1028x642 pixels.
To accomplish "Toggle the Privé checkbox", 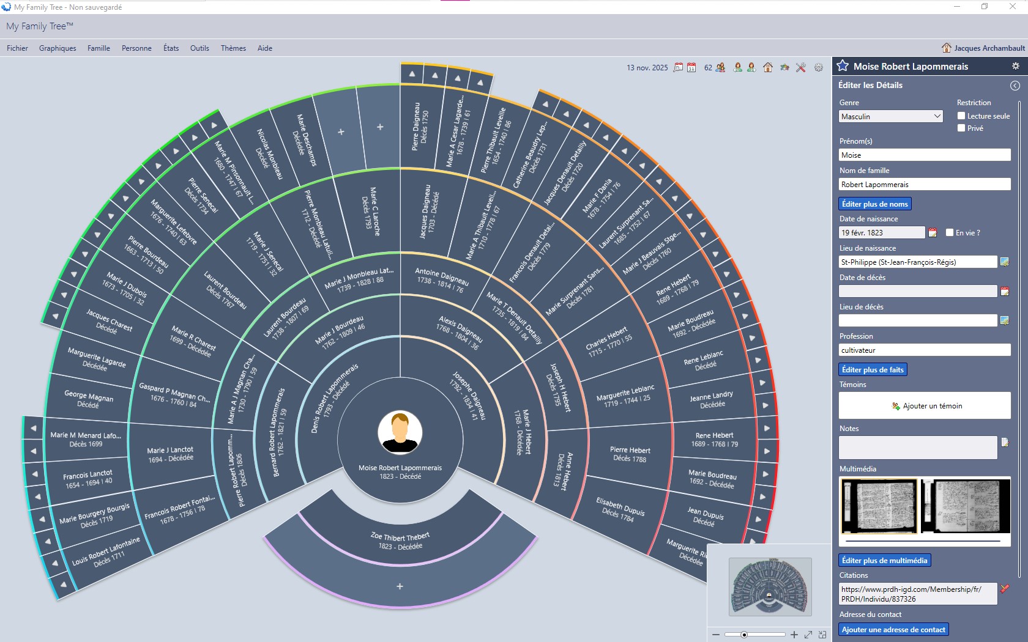I will 961,128.
